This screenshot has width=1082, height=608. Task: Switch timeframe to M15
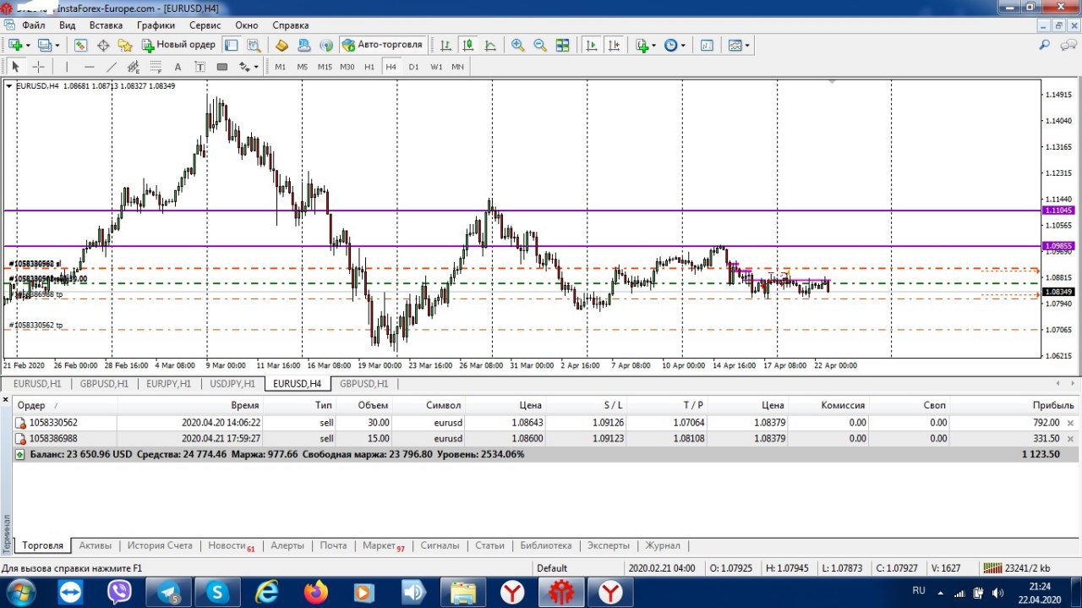(325, 67)
